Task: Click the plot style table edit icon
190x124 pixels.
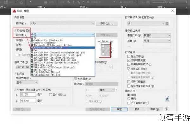Action: point(167,23)
